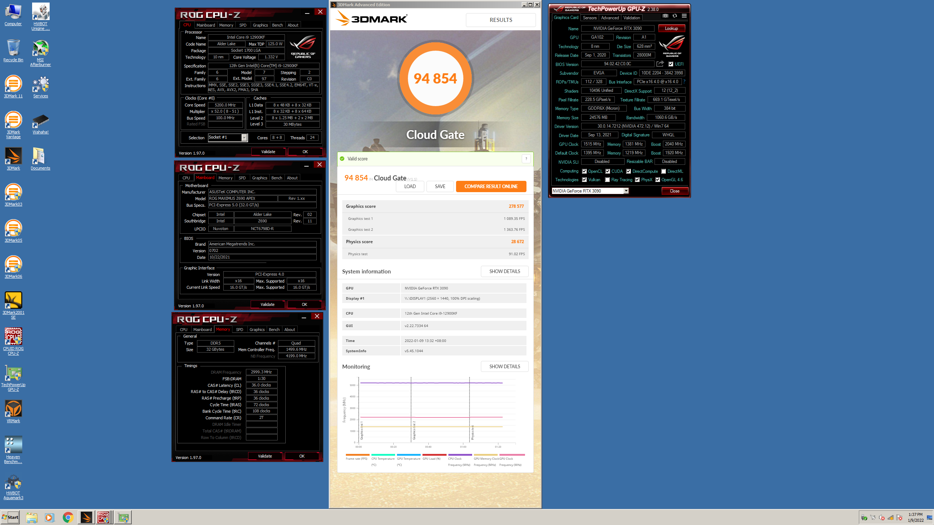This screenshot has height=525, width=934.
Task: Open Chrome from the taskbar
Action: point(68,517)
